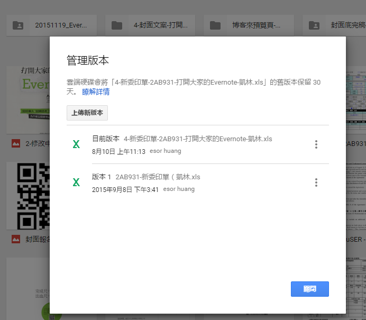The height and width of the screenshot is (320, 366).
Task: Click Excel icon of 版本 1 row
Action: (x=76, y=182)
